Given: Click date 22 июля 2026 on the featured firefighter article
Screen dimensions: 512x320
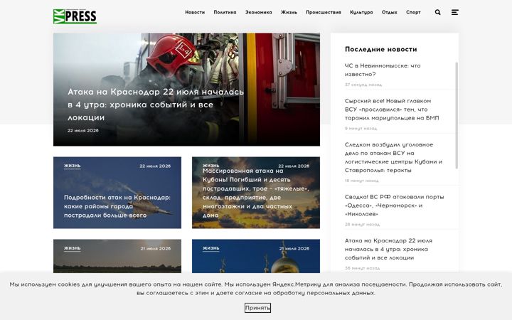Looking at the screenshot, I should (83, 130).
